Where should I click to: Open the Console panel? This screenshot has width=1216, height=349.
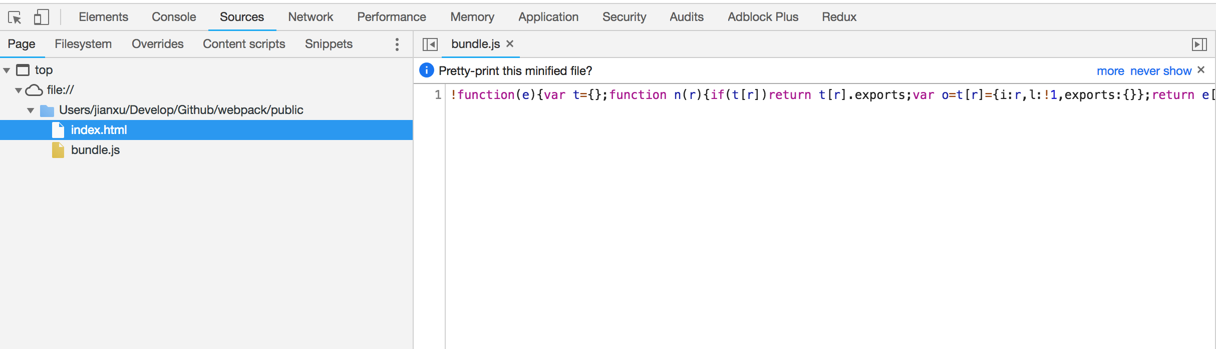pyautogui.click(x=174, y=17)
